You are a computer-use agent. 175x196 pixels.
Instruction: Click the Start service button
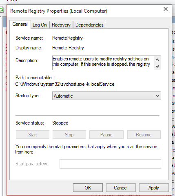coord(33,135)
